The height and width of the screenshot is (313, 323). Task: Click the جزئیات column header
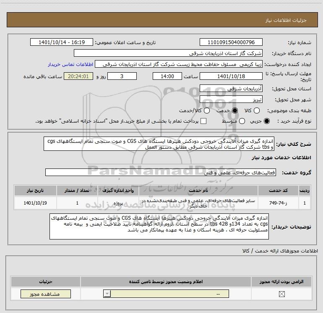46,281
